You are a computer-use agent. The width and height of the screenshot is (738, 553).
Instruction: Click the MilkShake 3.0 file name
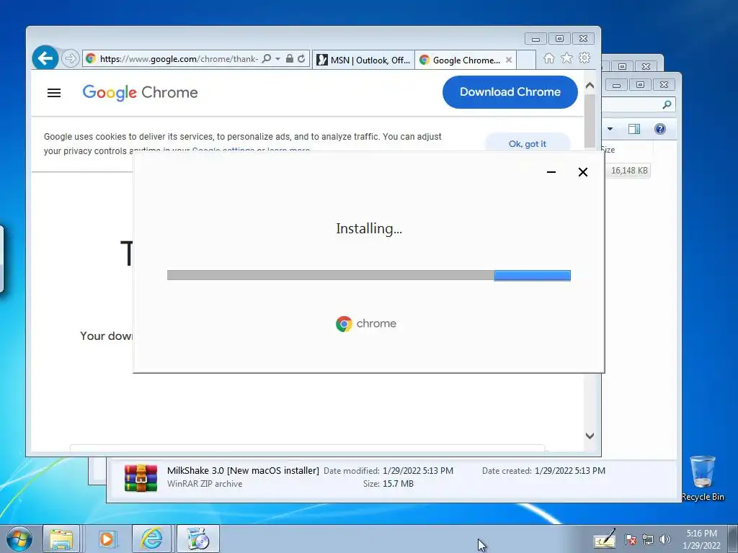coord(243,470)
